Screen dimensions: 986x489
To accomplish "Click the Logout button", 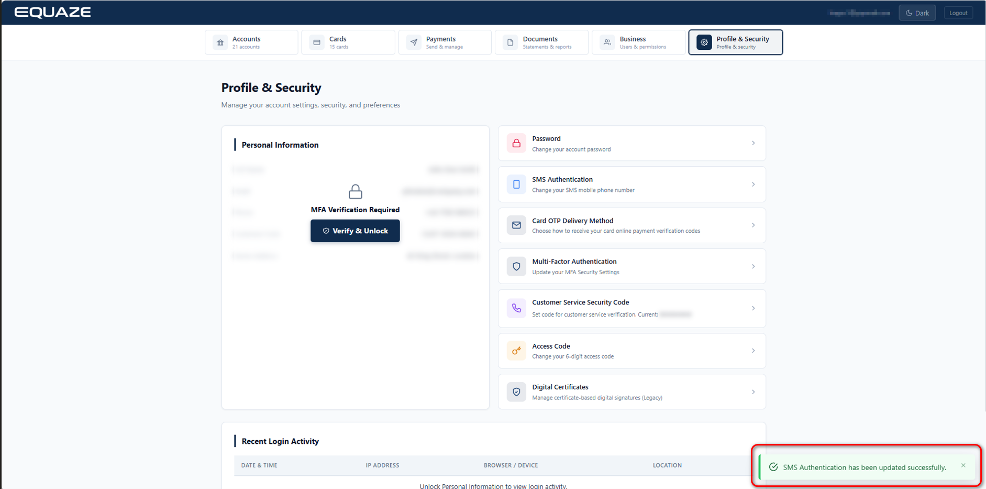I will 958,13.
